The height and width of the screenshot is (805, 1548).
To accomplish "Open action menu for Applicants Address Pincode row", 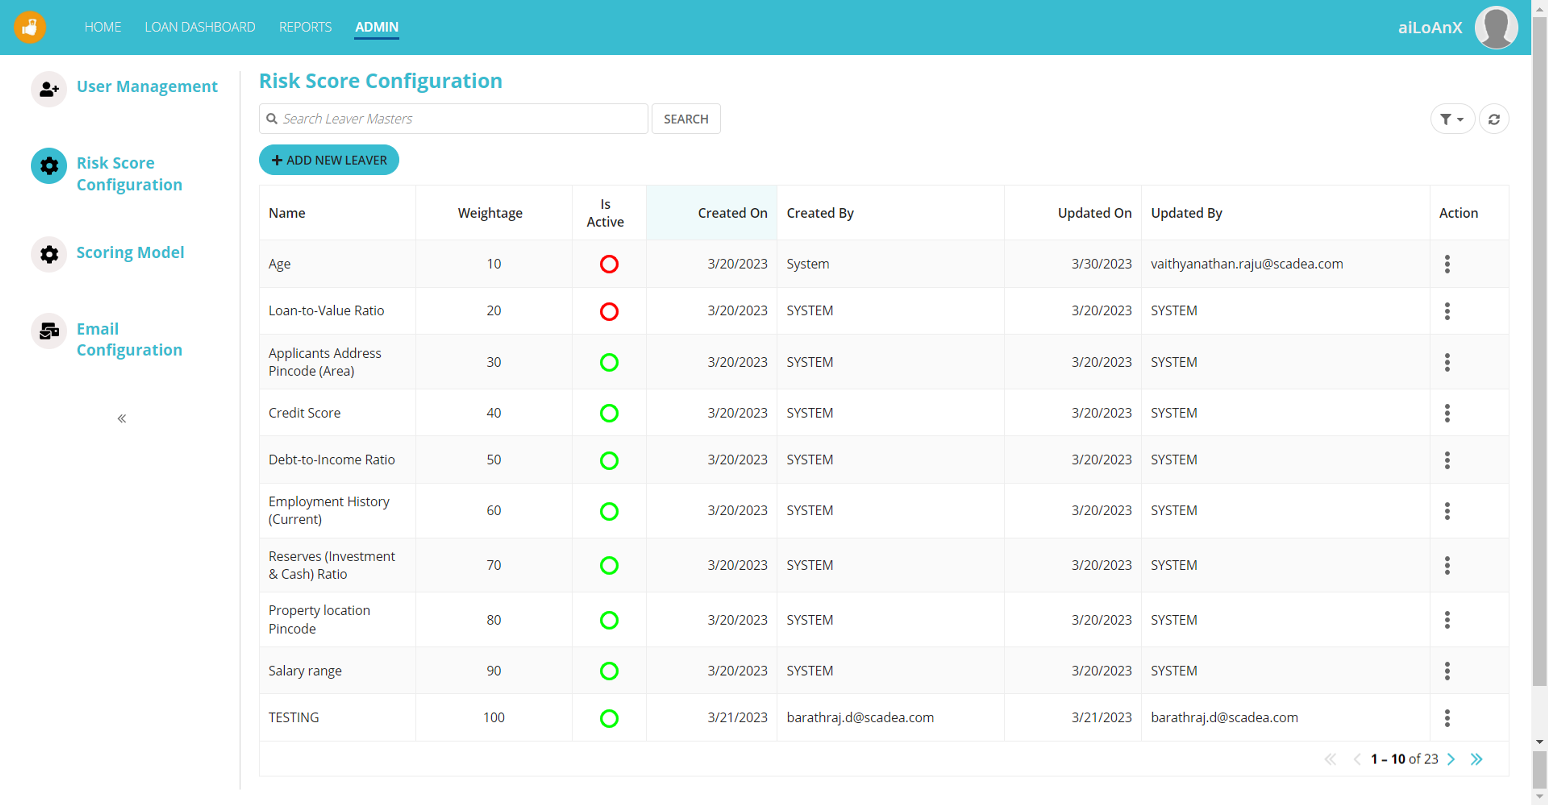I will point(1447,362).
